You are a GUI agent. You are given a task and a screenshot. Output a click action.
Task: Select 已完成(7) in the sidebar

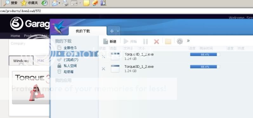point(71,60)
